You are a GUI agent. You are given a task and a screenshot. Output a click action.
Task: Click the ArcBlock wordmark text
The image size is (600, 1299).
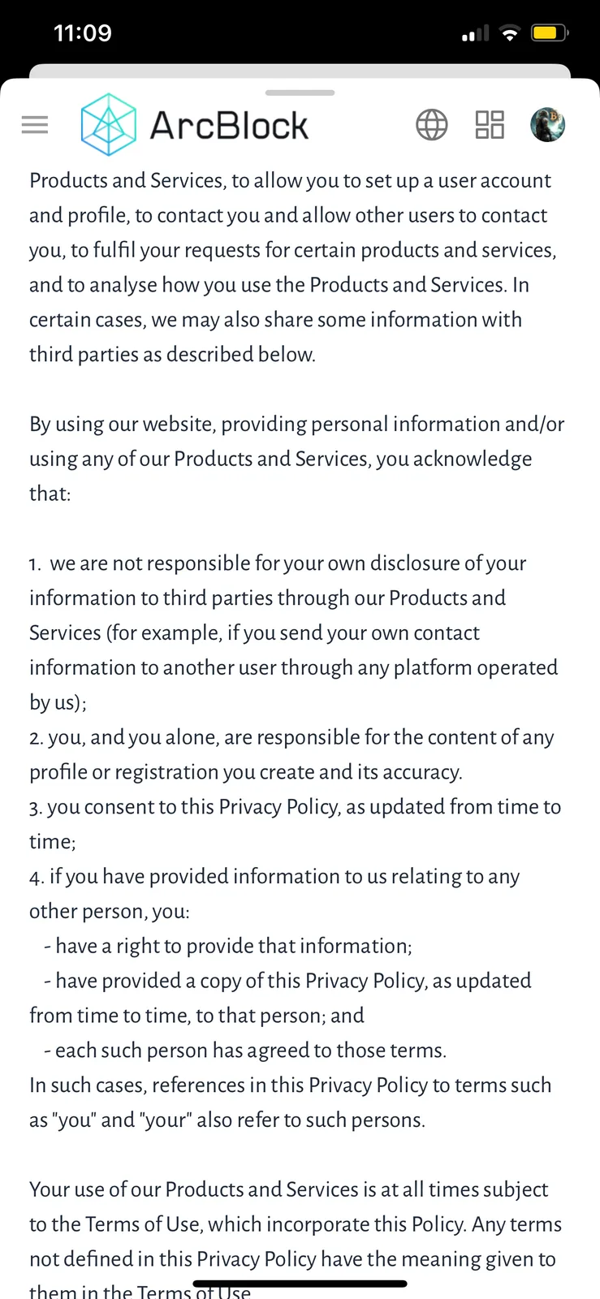[x=229, y=126]
